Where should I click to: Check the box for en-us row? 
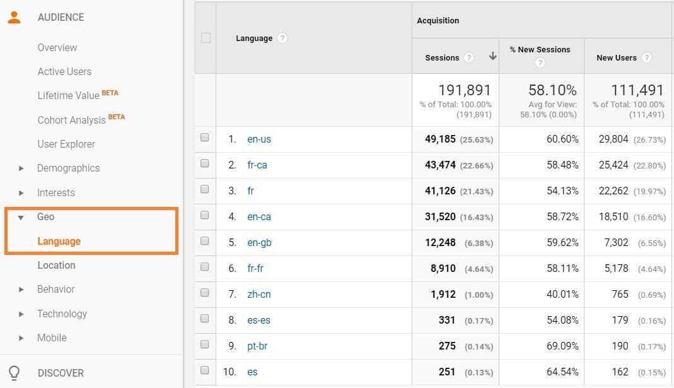tap(204, 138)
